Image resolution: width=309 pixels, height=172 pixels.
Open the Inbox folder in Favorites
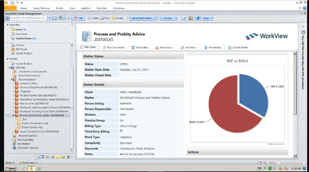pyautogui.click(x=19, y=29)
